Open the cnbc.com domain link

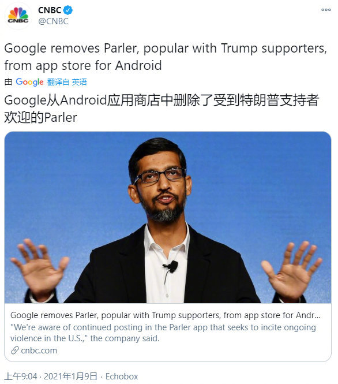(39, 351)
